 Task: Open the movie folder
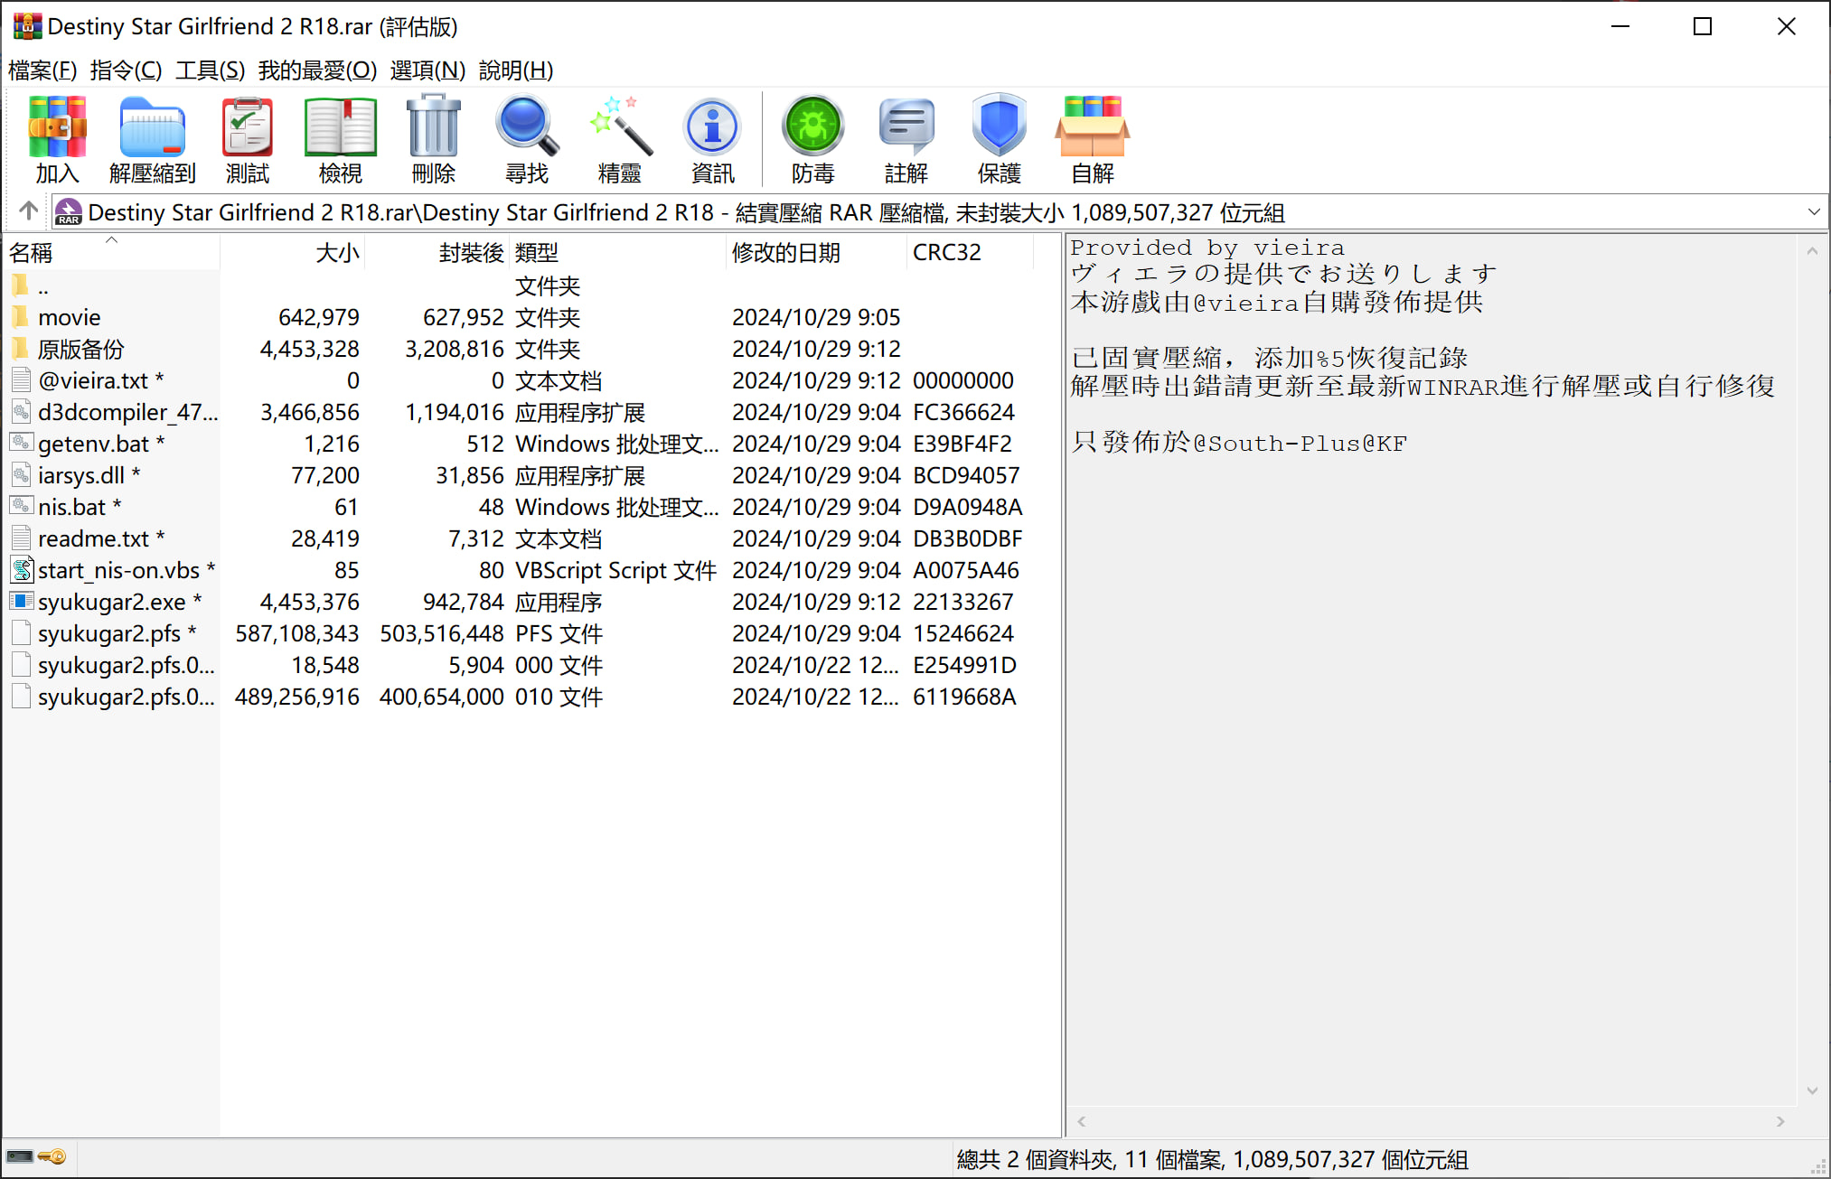69,317
